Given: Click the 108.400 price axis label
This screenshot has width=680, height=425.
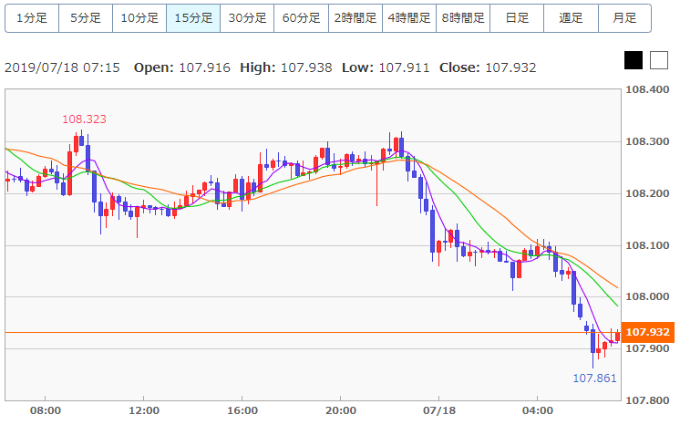Looking at the screenshot, I should [647, 90].
